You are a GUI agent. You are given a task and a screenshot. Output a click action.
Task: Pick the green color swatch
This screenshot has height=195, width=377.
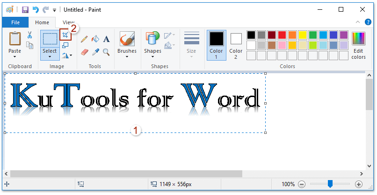click(313, 35)
